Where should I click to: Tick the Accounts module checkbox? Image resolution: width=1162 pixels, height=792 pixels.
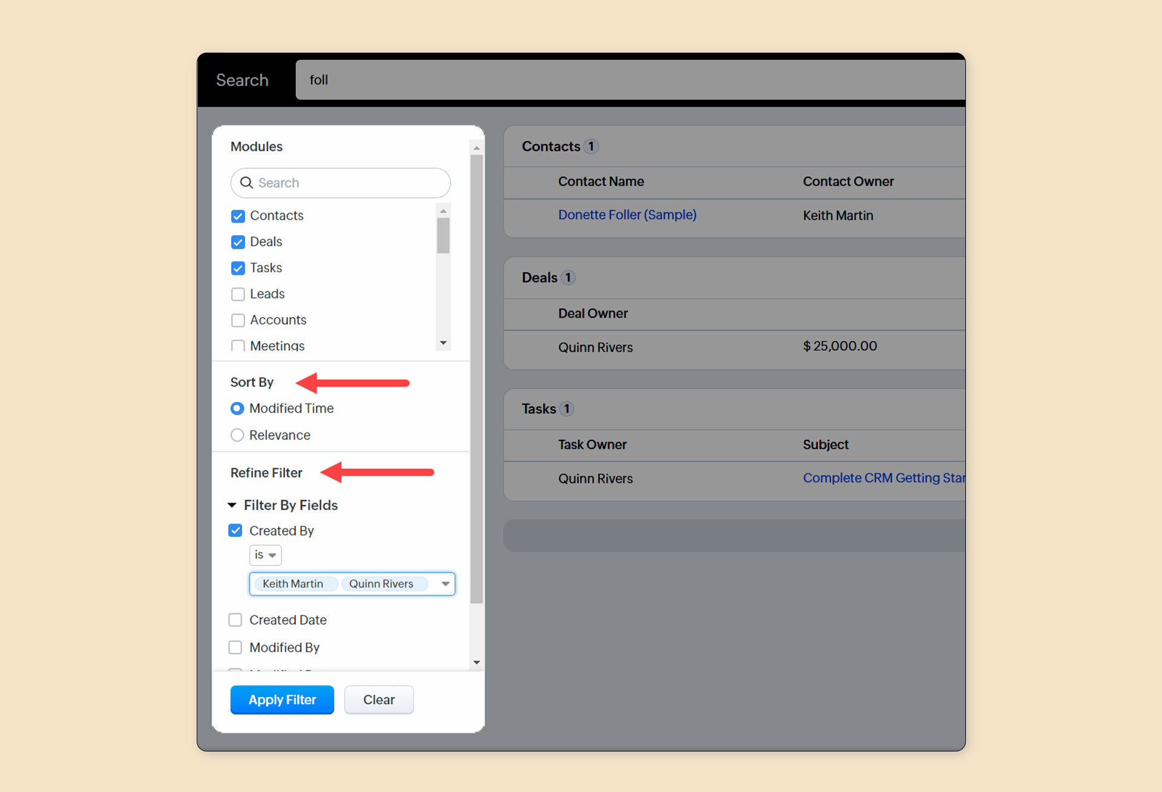coord(238,320)
